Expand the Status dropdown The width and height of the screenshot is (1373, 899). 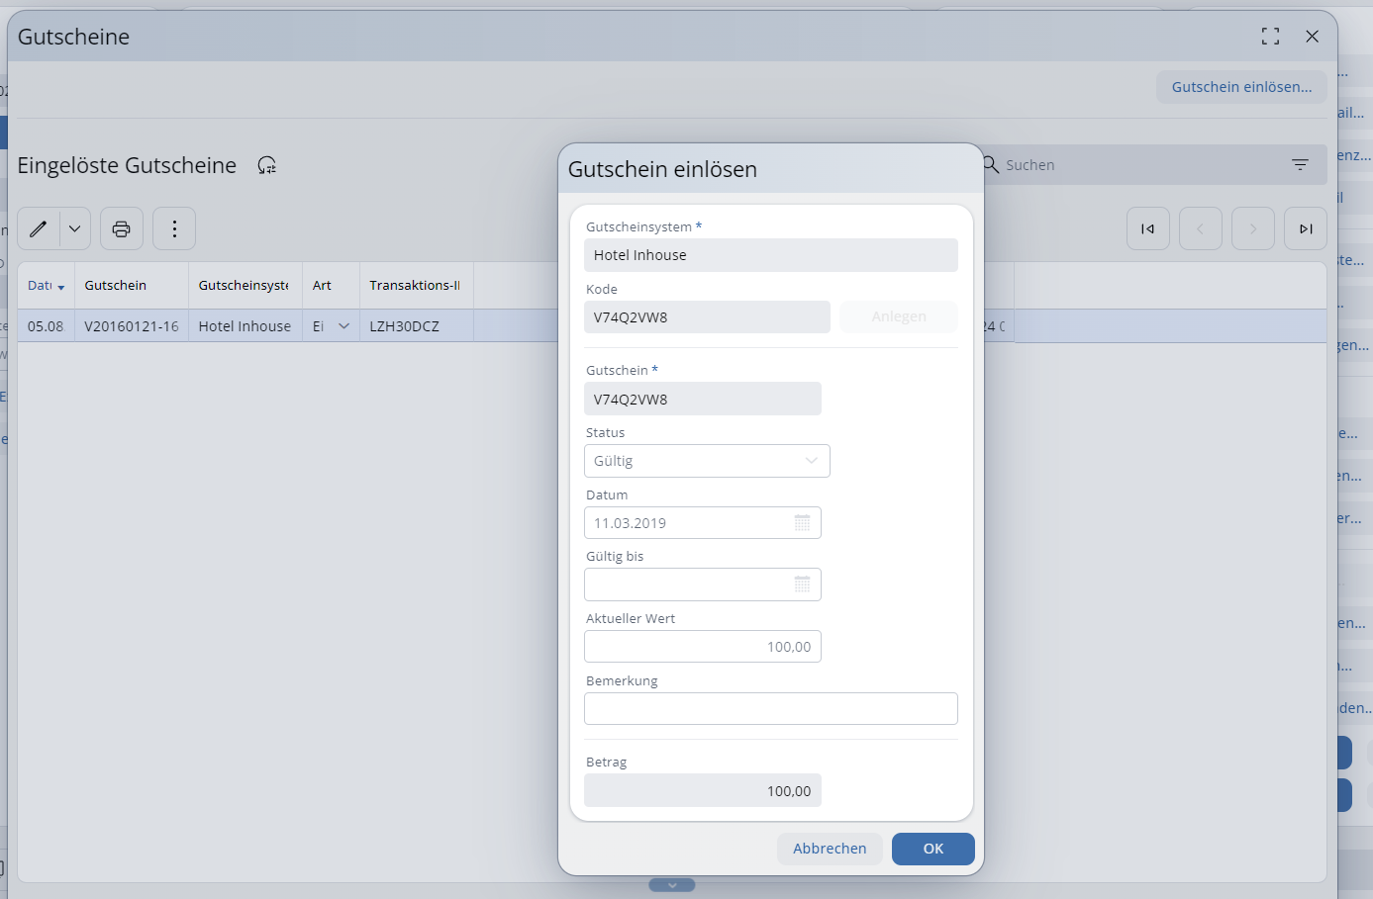811,461
